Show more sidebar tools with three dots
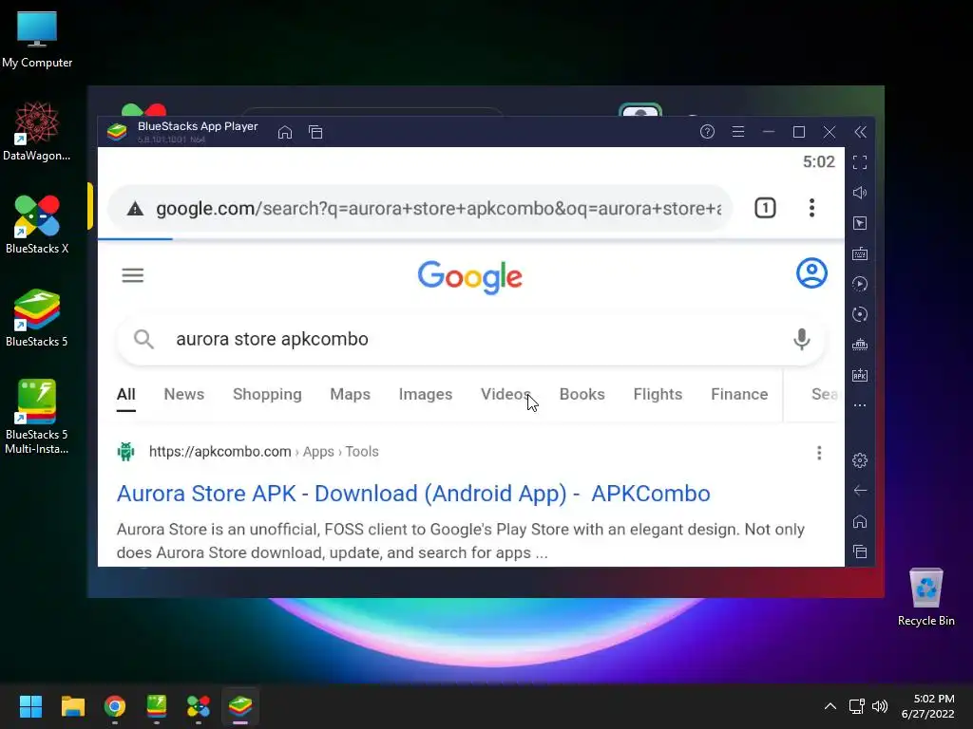 point(860,405)
